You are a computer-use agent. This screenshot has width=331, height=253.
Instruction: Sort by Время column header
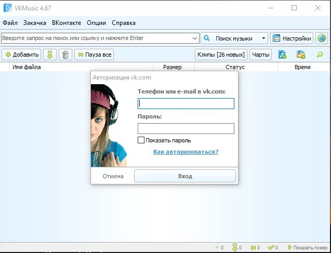304,67
